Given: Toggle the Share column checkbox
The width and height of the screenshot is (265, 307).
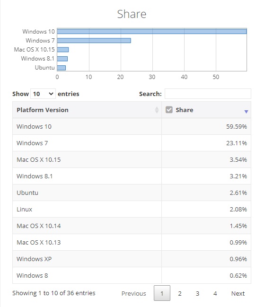Looking at the screenshot, I should [169, 110].
